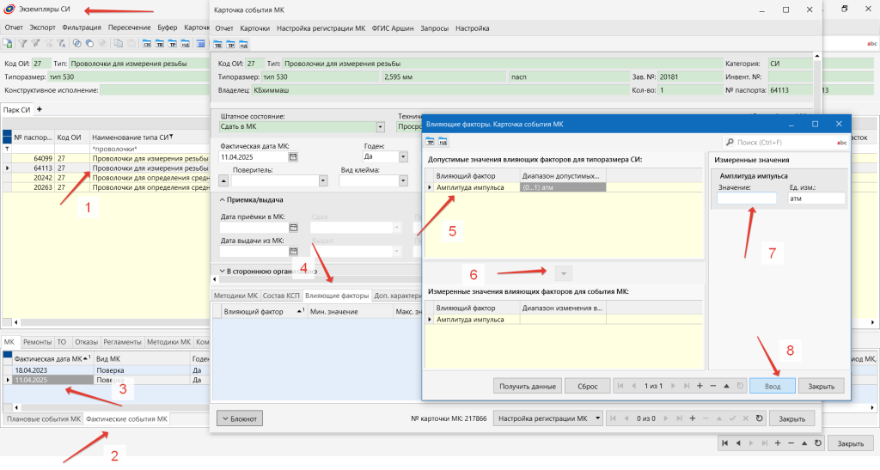Image resolution: width=880 pixels, height=470 pixels.
Task: Open the Вид клейма dropdown
Action: point(403,180)
